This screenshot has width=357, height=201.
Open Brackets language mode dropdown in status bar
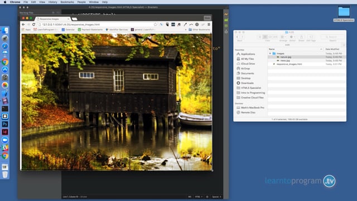coord(199,197)
